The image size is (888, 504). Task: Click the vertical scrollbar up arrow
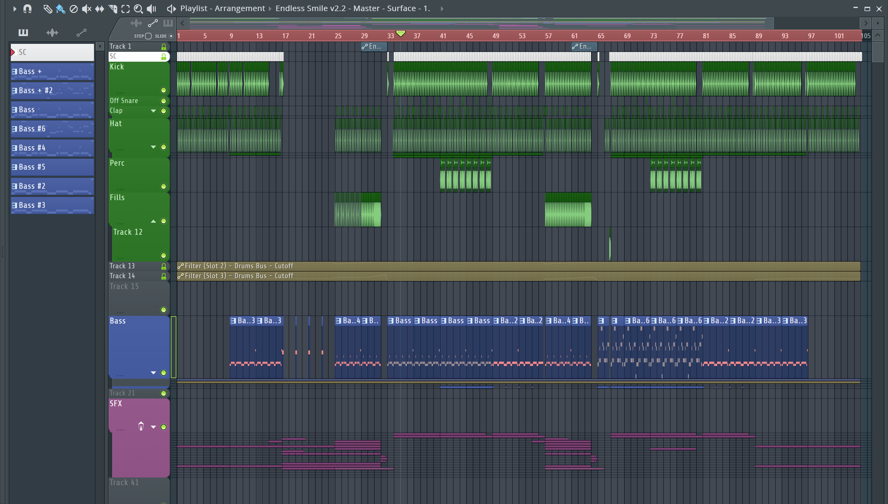point(878,36)
